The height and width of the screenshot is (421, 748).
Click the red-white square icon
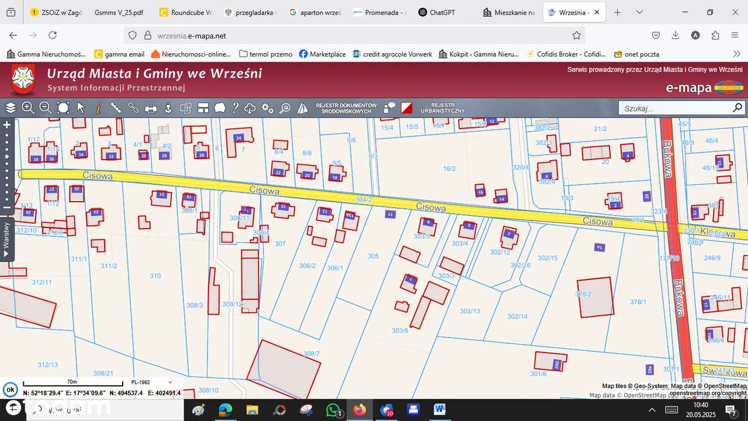(407, 108)
